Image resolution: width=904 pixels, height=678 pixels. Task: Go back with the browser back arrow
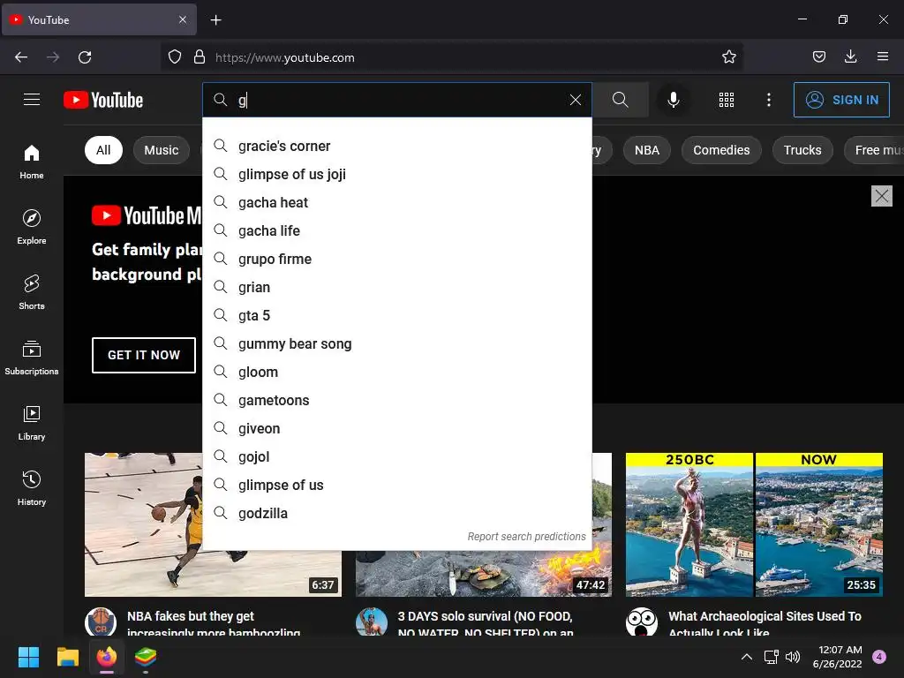[x=21, y=57]
